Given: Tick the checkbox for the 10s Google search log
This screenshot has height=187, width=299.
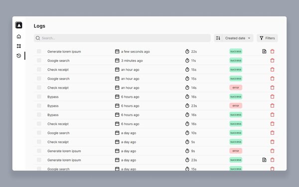Looking at the screenshot, I should pos(39,133).
